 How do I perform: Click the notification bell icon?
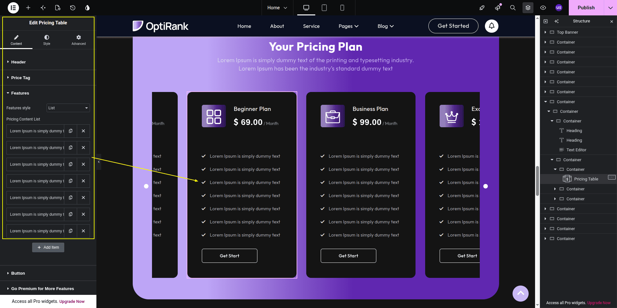tap(492, 26)
